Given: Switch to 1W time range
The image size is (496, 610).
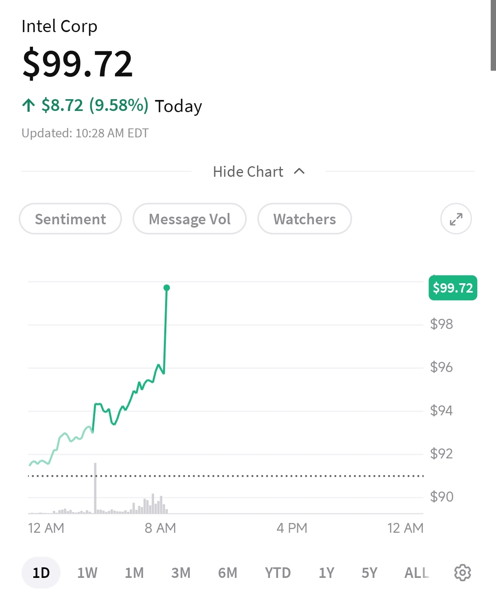Looking at the screenshot, I should (87, 573).
